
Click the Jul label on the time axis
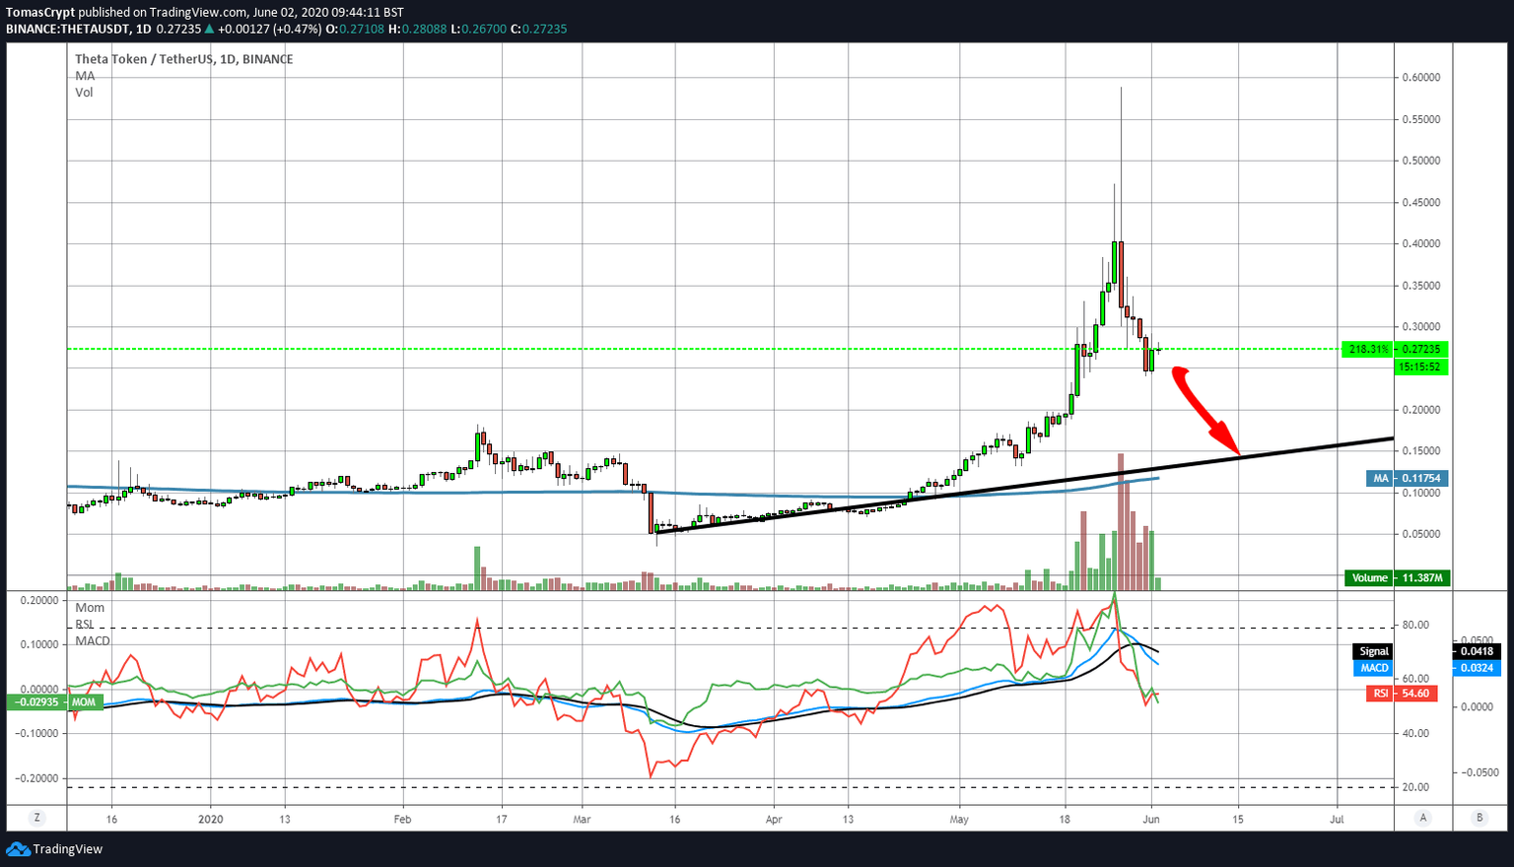[x=1337, y=819]
